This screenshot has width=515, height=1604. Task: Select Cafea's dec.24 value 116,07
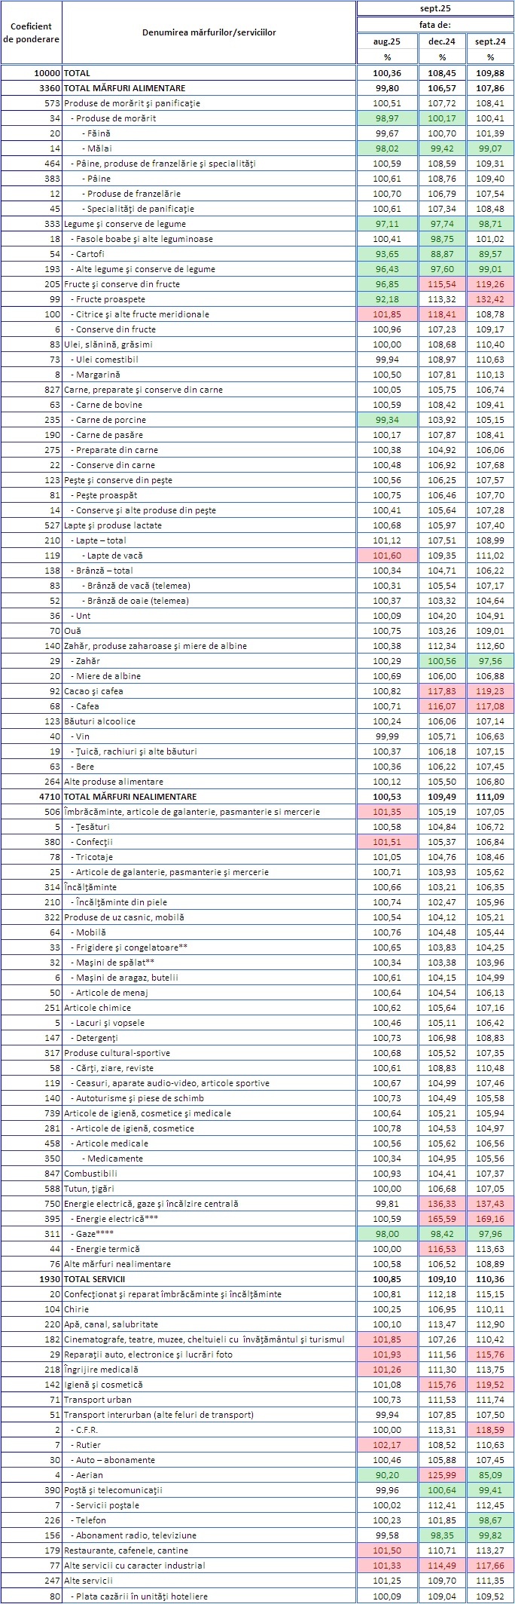[x=441, y=706]
